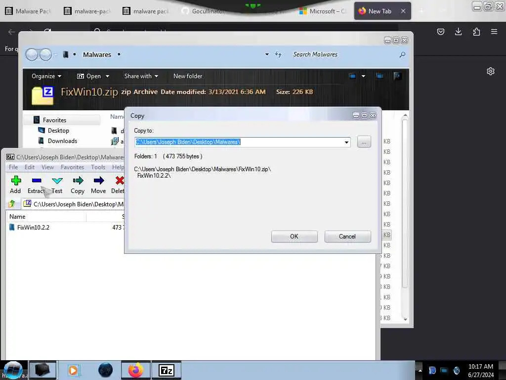This screenshot has height=380, width=506.
Task: Click the globe browser taskbar icon
Action: [105, 370]
